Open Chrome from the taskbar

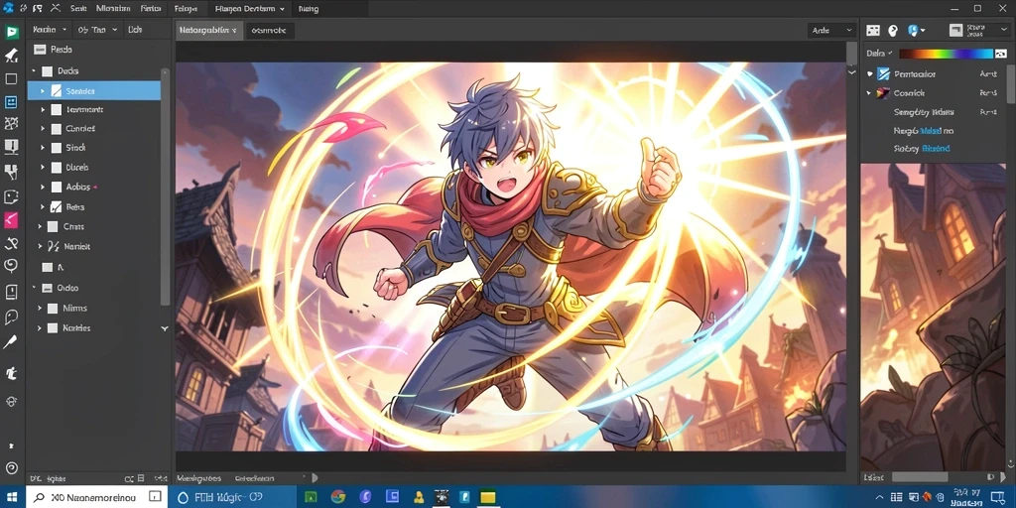point(337,497)
